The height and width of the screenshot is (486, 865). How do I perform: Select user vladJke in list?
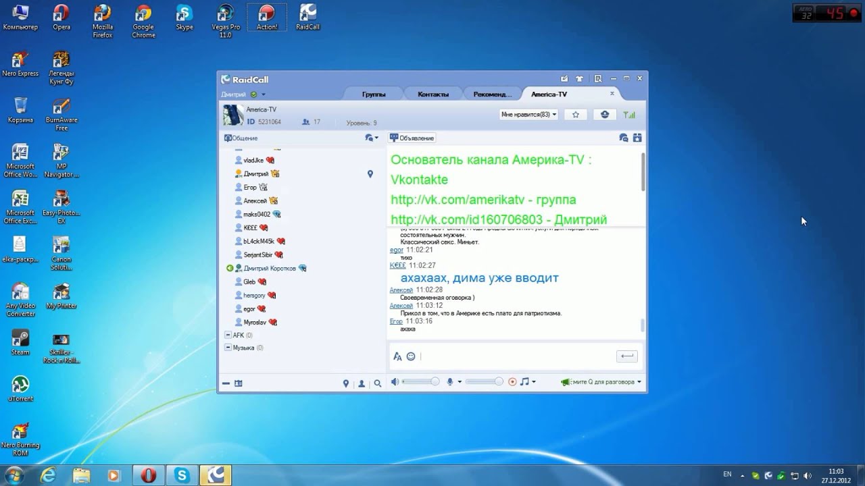coord(255,160)
